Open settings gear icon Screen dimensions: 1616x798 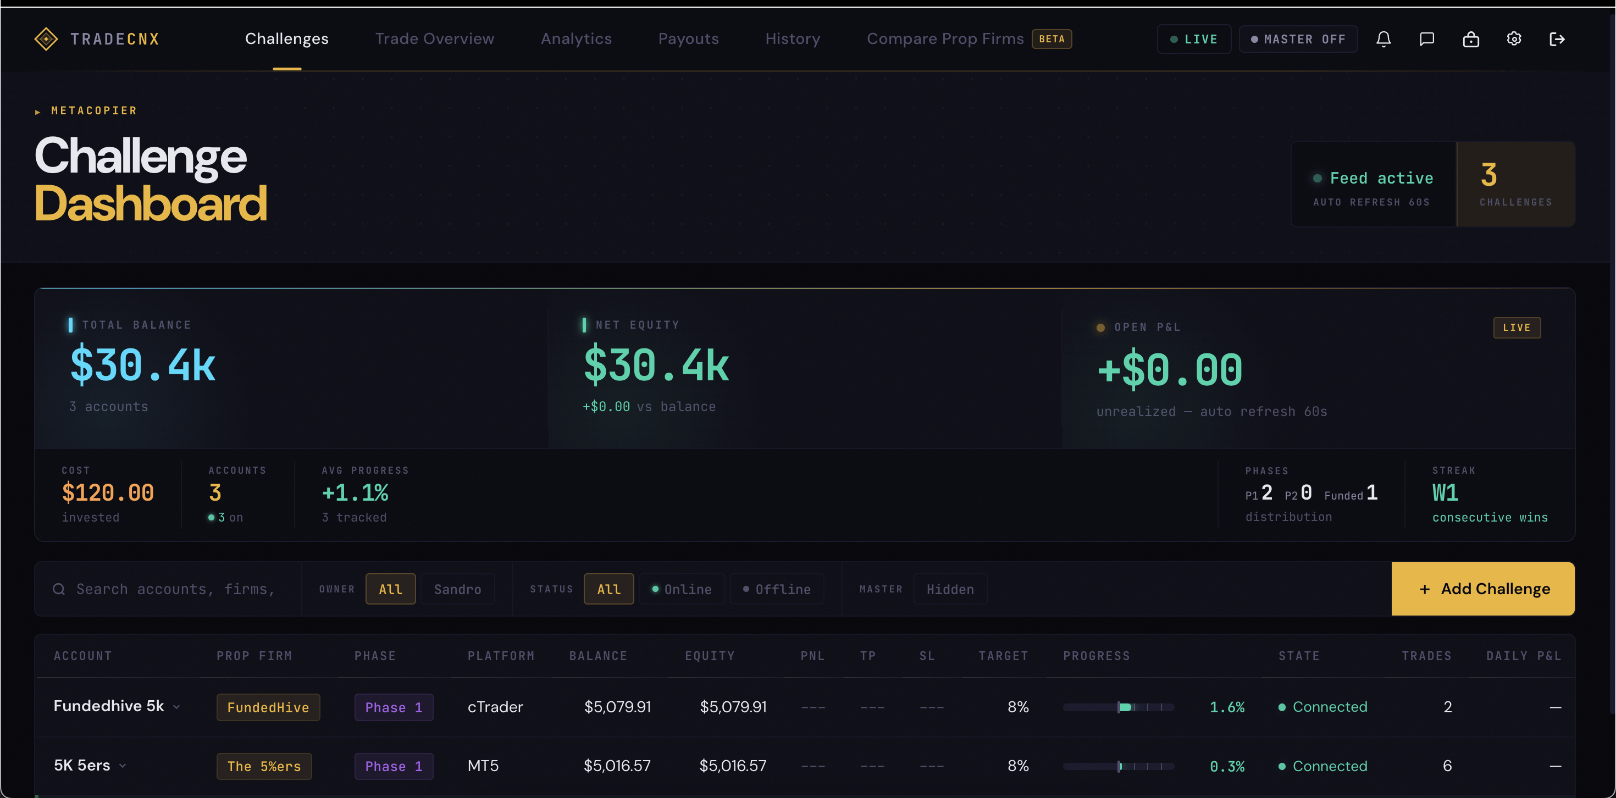1514,39
